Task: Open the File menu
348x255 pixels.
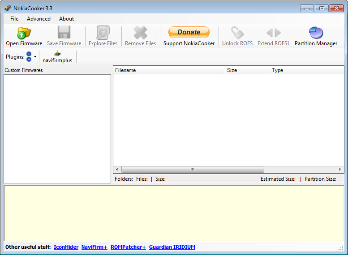Action: (x=14, y=19)
